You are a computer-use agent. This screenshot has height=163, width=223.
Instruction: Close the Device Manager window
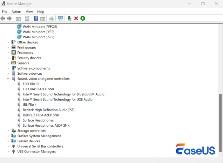pos(216,4)
